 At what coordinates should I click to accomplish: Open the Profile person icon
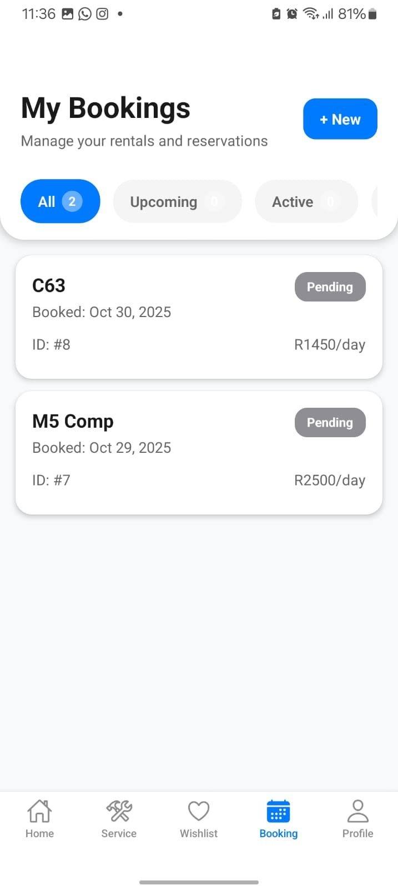tap(357, 811)
